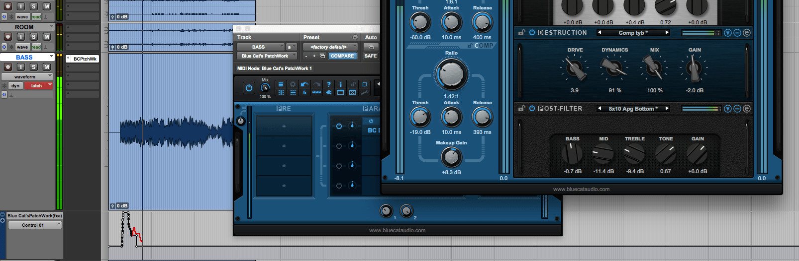Mute the ROOM track

point(47,37)
